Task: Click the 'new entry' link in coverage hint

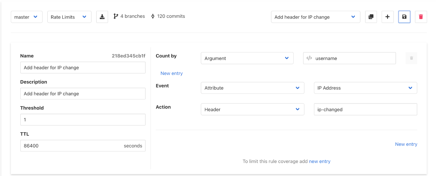Action: coord(319,161)
